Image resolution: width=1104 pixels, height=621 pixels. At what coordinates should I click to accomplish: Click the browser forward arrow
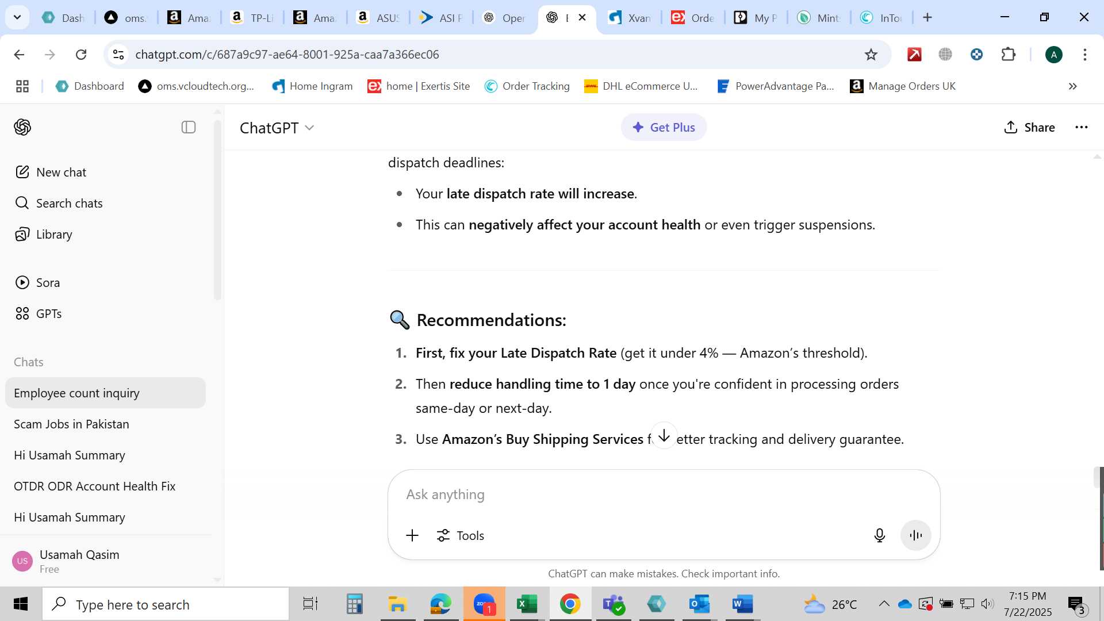click(x=50, y=55)
